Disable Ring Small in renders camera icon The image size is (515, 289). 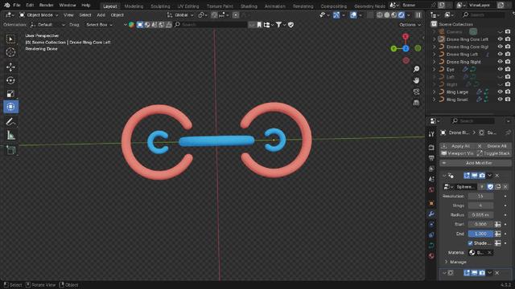[508, 100]
